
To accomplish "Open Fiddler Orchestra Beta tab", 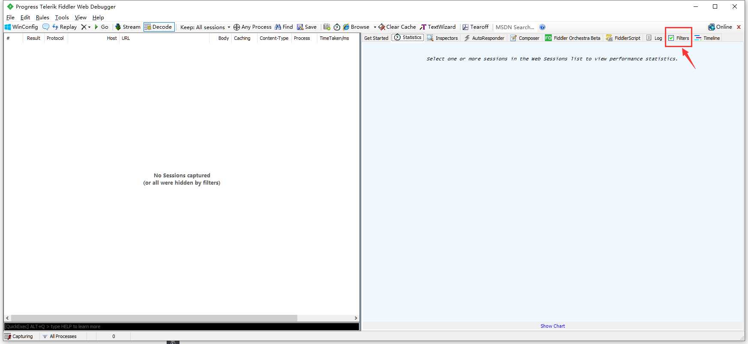I will (x=573, y=38).
